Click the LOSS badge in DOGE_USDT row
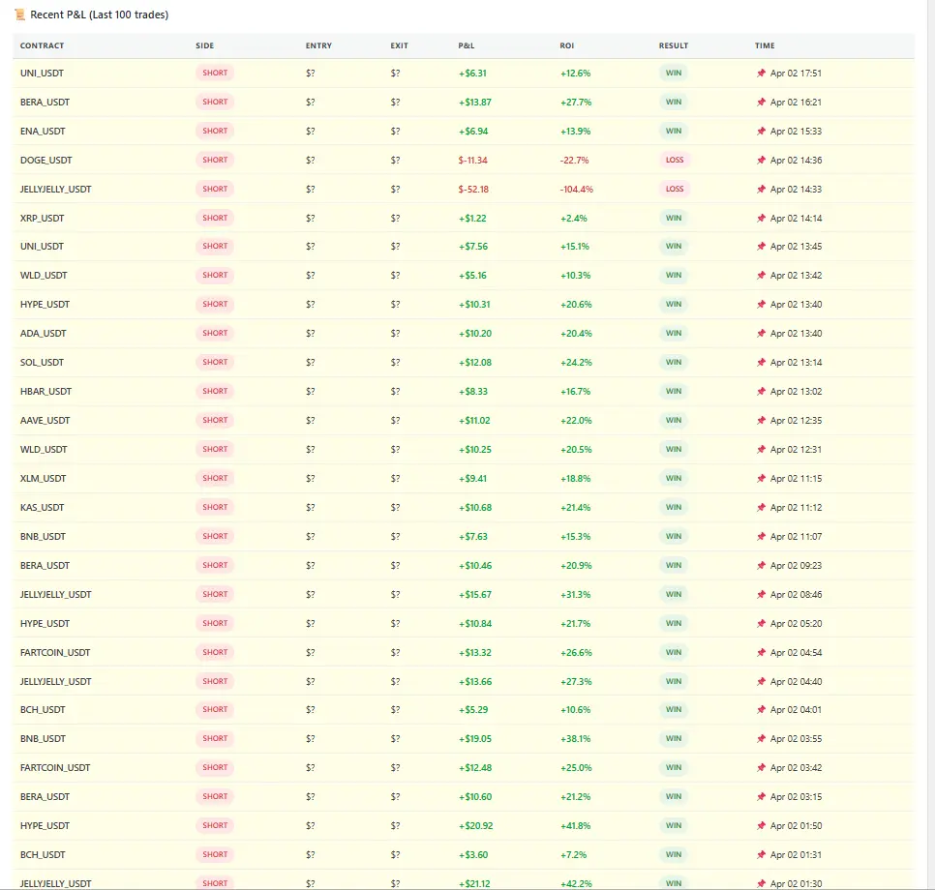Viewport: 935px width, 890px height. (675, 160)
